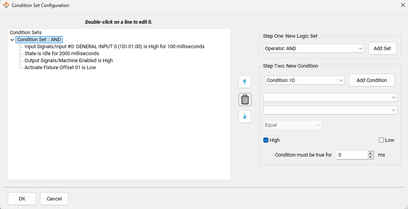Toggle the High checkbox

click(266, 140)
